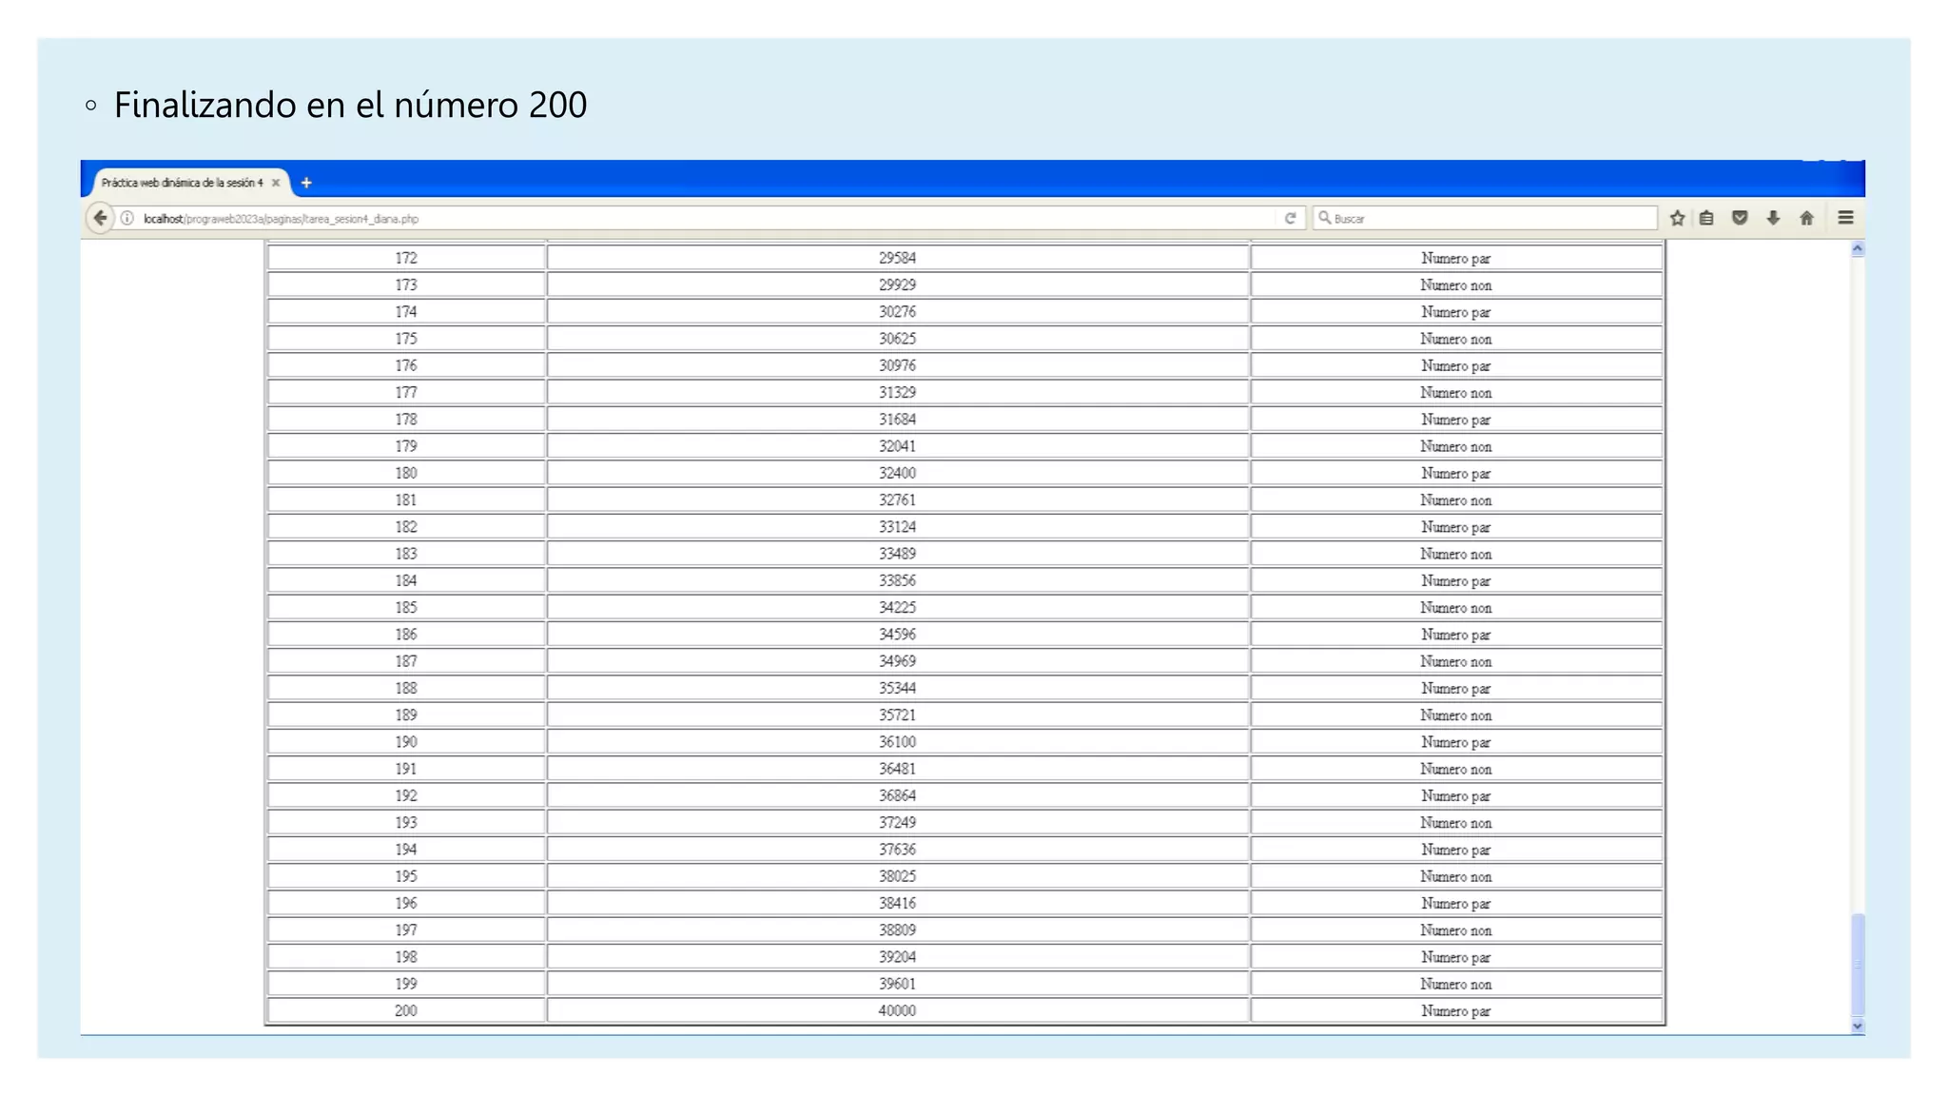Open a new tab with the plus button
Screen dimensions: 1948x1096
click(306, 183)
